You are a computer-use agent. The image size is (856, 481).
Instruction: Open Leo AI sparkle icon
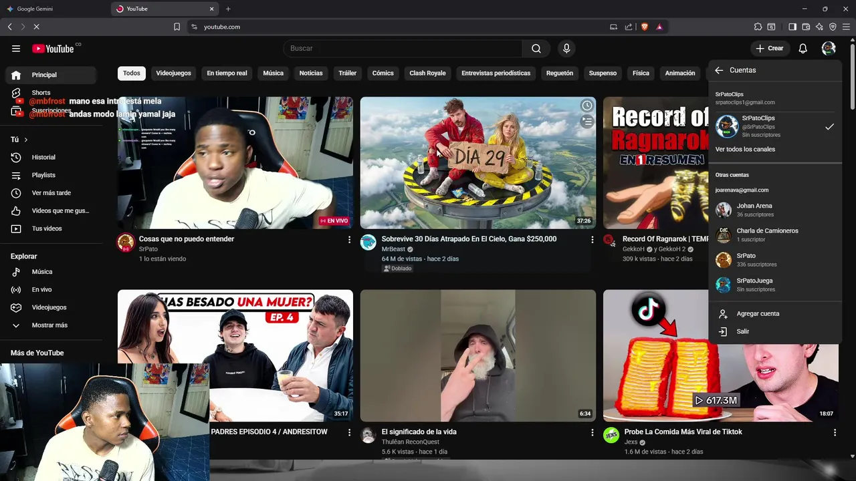point(819,27)
